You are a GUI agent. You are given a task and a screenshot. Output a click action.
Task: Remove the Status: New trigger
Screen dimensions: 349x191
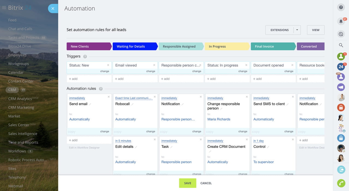108,65
